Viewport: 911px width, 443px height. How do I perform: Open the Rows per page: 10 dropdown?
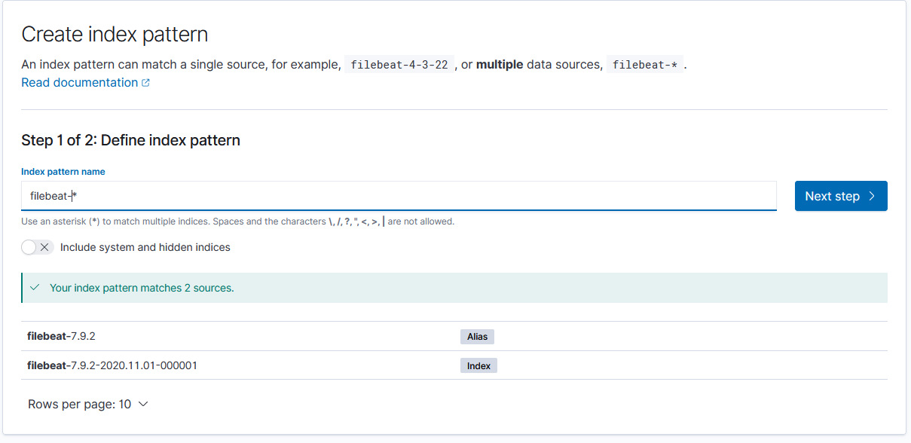click(x=87, y=405)
